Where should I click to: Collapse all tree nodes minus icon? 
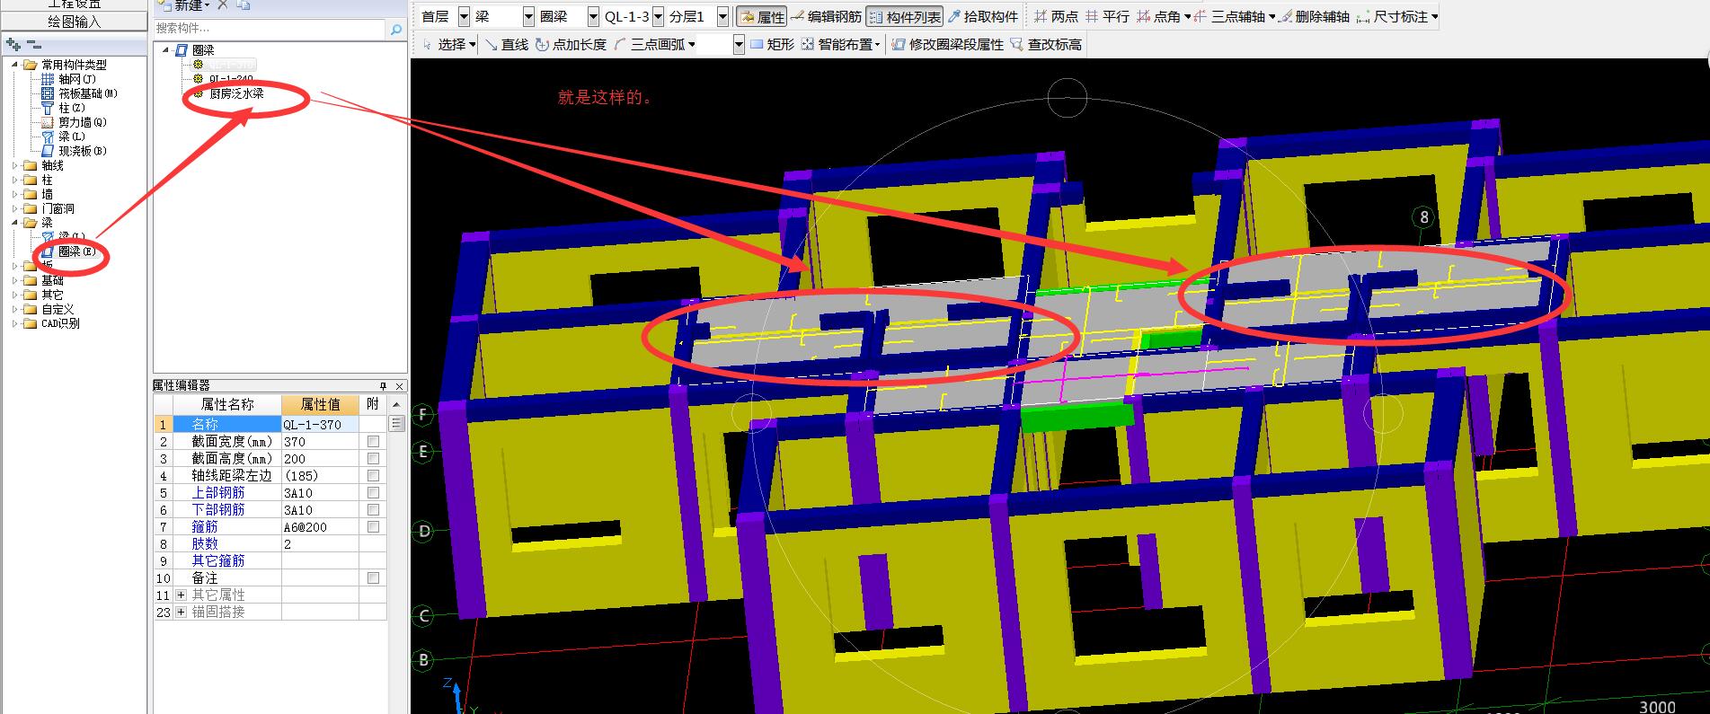(32, 43)
